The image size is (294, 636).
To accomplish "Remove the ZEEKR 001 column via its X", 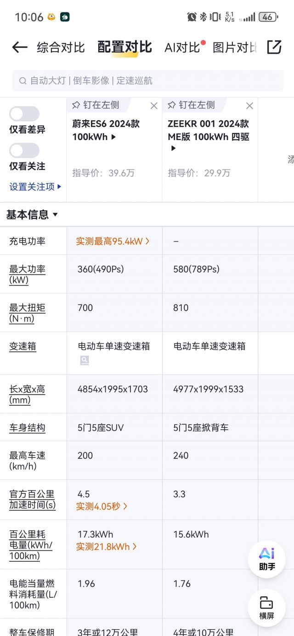I will 249,105.
